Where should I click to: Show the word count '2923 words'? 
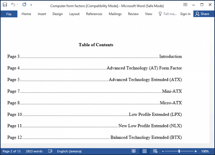(x=34, y=151)
